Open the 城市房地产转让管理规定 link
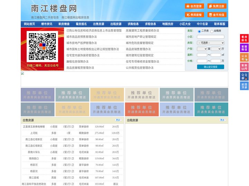This screenshot has width=249, height=186. (141, 37)
